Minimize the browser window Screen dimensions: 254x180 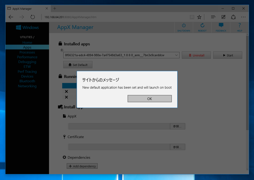coord(223,8)
